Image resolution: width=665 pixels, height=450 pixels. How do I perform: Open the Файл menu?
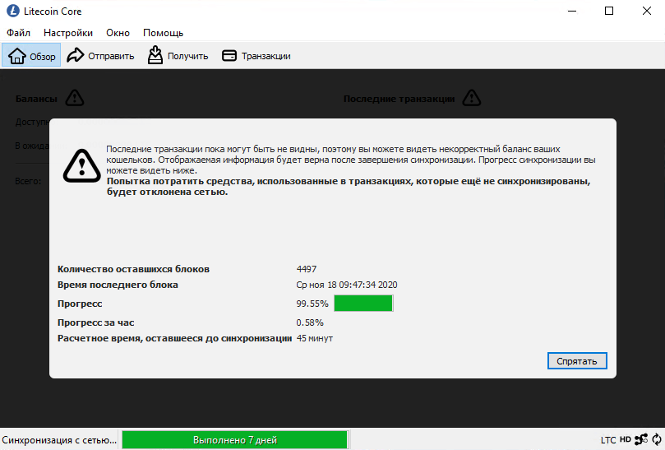[x=18, y=33]
